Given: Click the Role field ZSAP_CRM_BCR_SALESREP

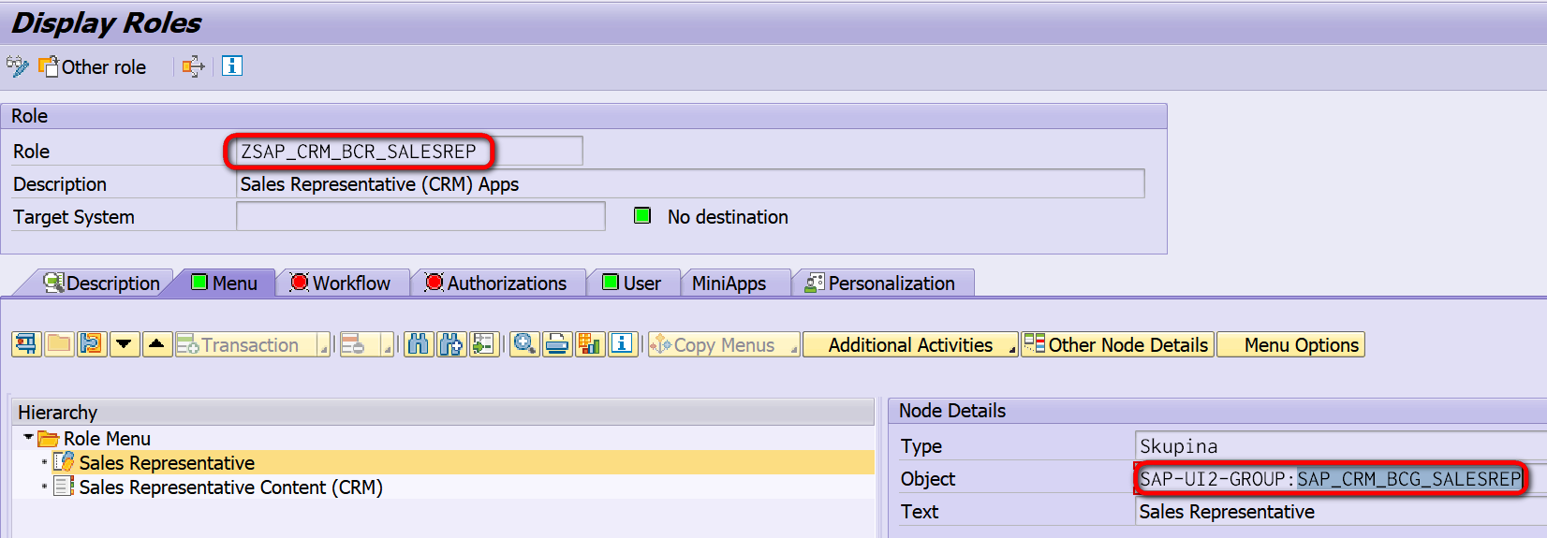Looking at the screenshot, I should (x=409, y=151).
